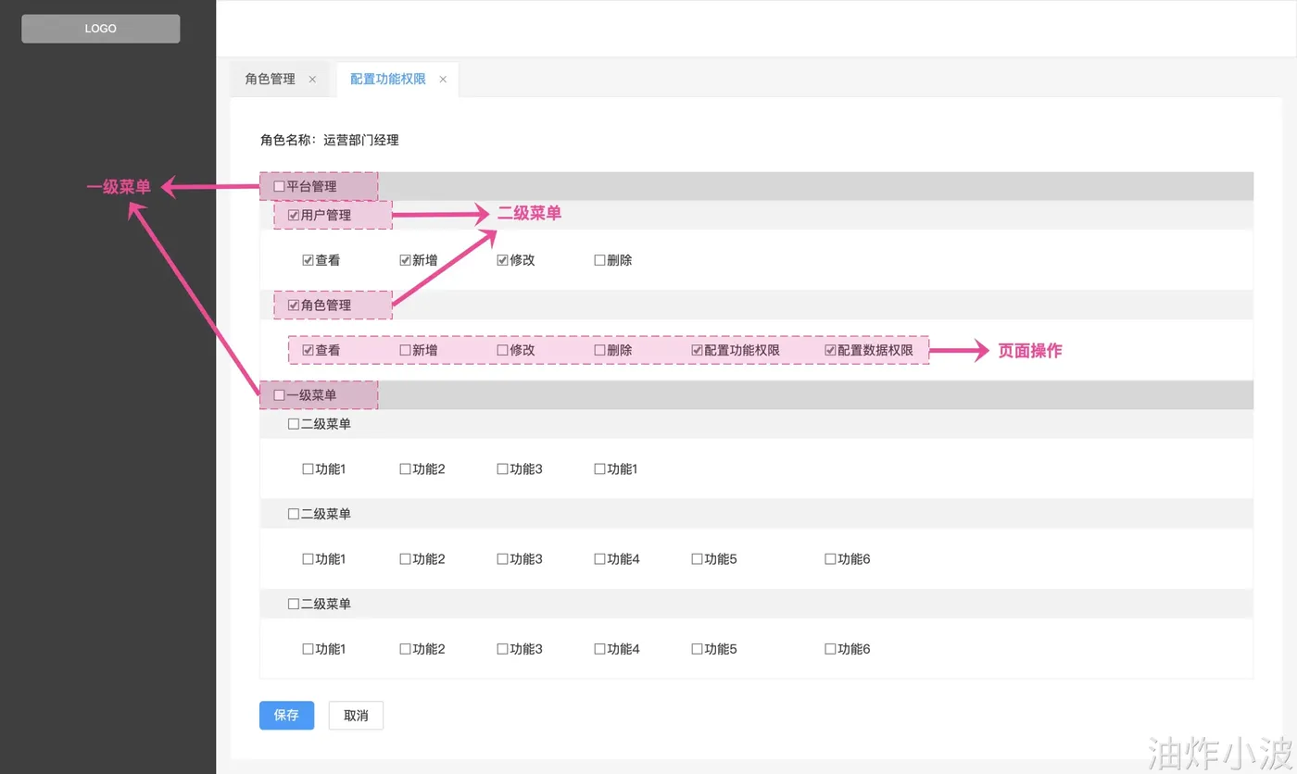Image resolution: width=1297 pixels, height=774 pixels.
Task: Uncheck 新增 permission under 用户管理
Action: click(x=405, y=261)
